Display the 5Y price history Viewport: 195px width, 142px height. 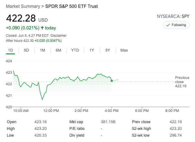(x=108, y=50)
